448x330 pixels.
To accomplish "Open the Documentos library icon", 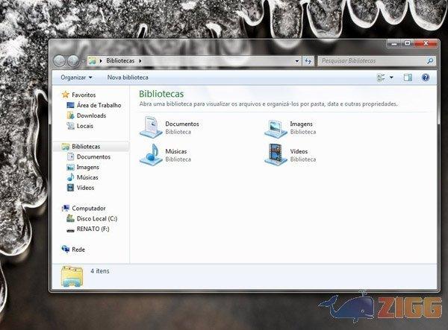I will click(x=150, y=128).
